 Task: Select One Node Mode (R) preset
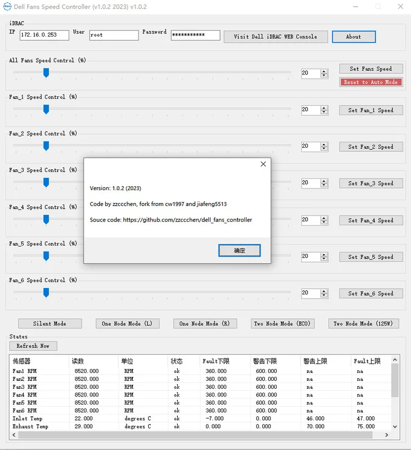pos(205,323)
